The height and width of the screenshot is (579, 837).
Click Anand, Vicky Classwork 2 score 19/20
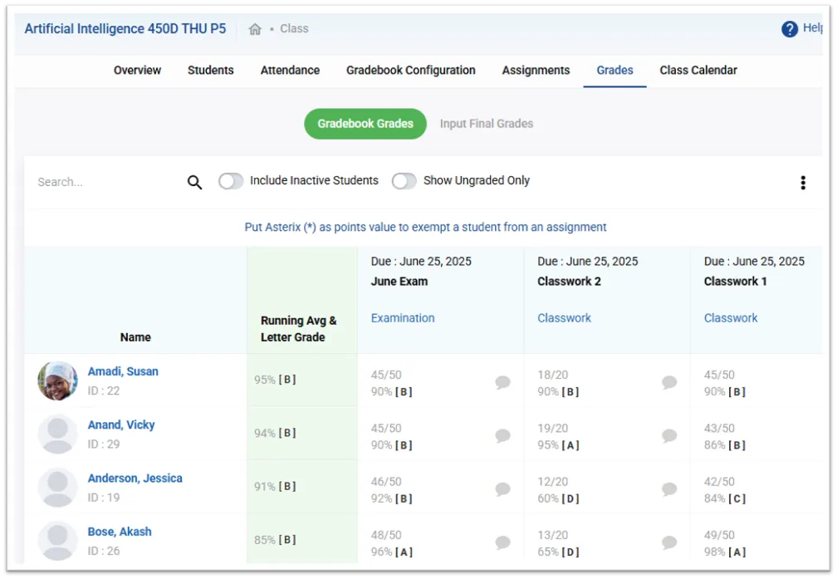point(552,429)
